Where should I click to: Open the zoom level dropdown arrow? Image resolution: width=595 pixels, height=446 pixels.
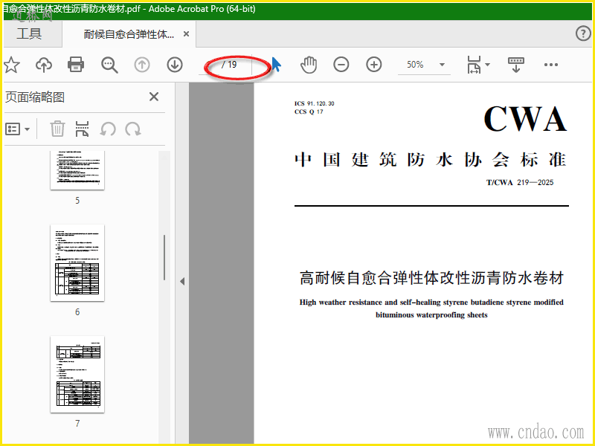pos(442,65)
